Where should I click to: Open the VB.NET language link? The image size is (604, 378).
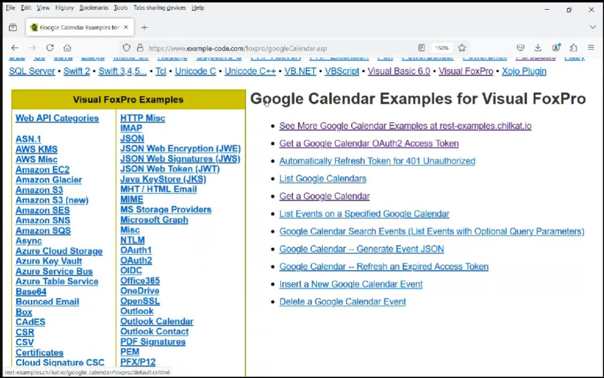point(300,71)
